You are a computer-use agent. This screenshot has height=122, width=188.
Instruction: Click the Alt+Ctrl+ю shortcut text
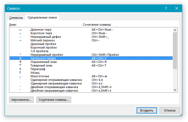click(x=99, y=76)
